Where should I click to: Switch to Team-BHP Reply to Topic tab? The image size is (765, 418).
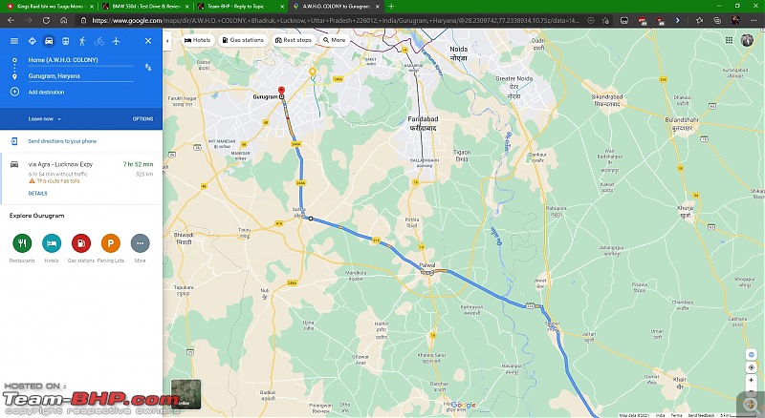tap(241, 7)
